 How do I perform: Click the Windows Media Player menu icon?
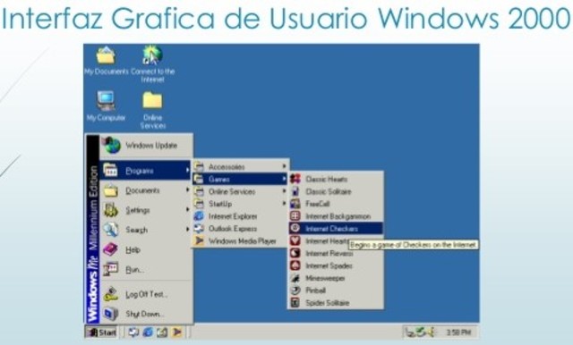199,240
